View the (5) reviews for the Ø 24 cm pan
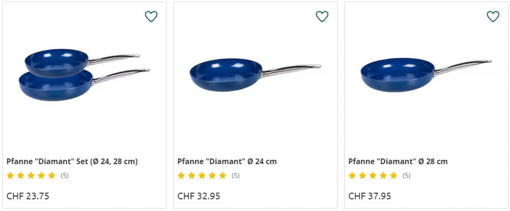 236,175
